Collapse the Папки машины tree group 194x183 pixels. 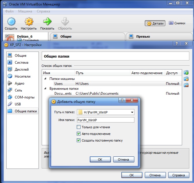pos(45,78)
